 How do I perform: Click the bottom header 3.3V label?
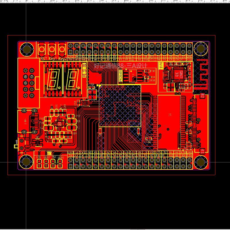(189, 155)
